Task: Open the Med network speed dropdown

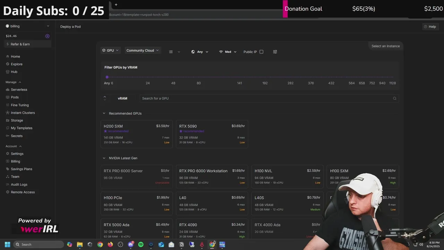Action: coord(228,52)
